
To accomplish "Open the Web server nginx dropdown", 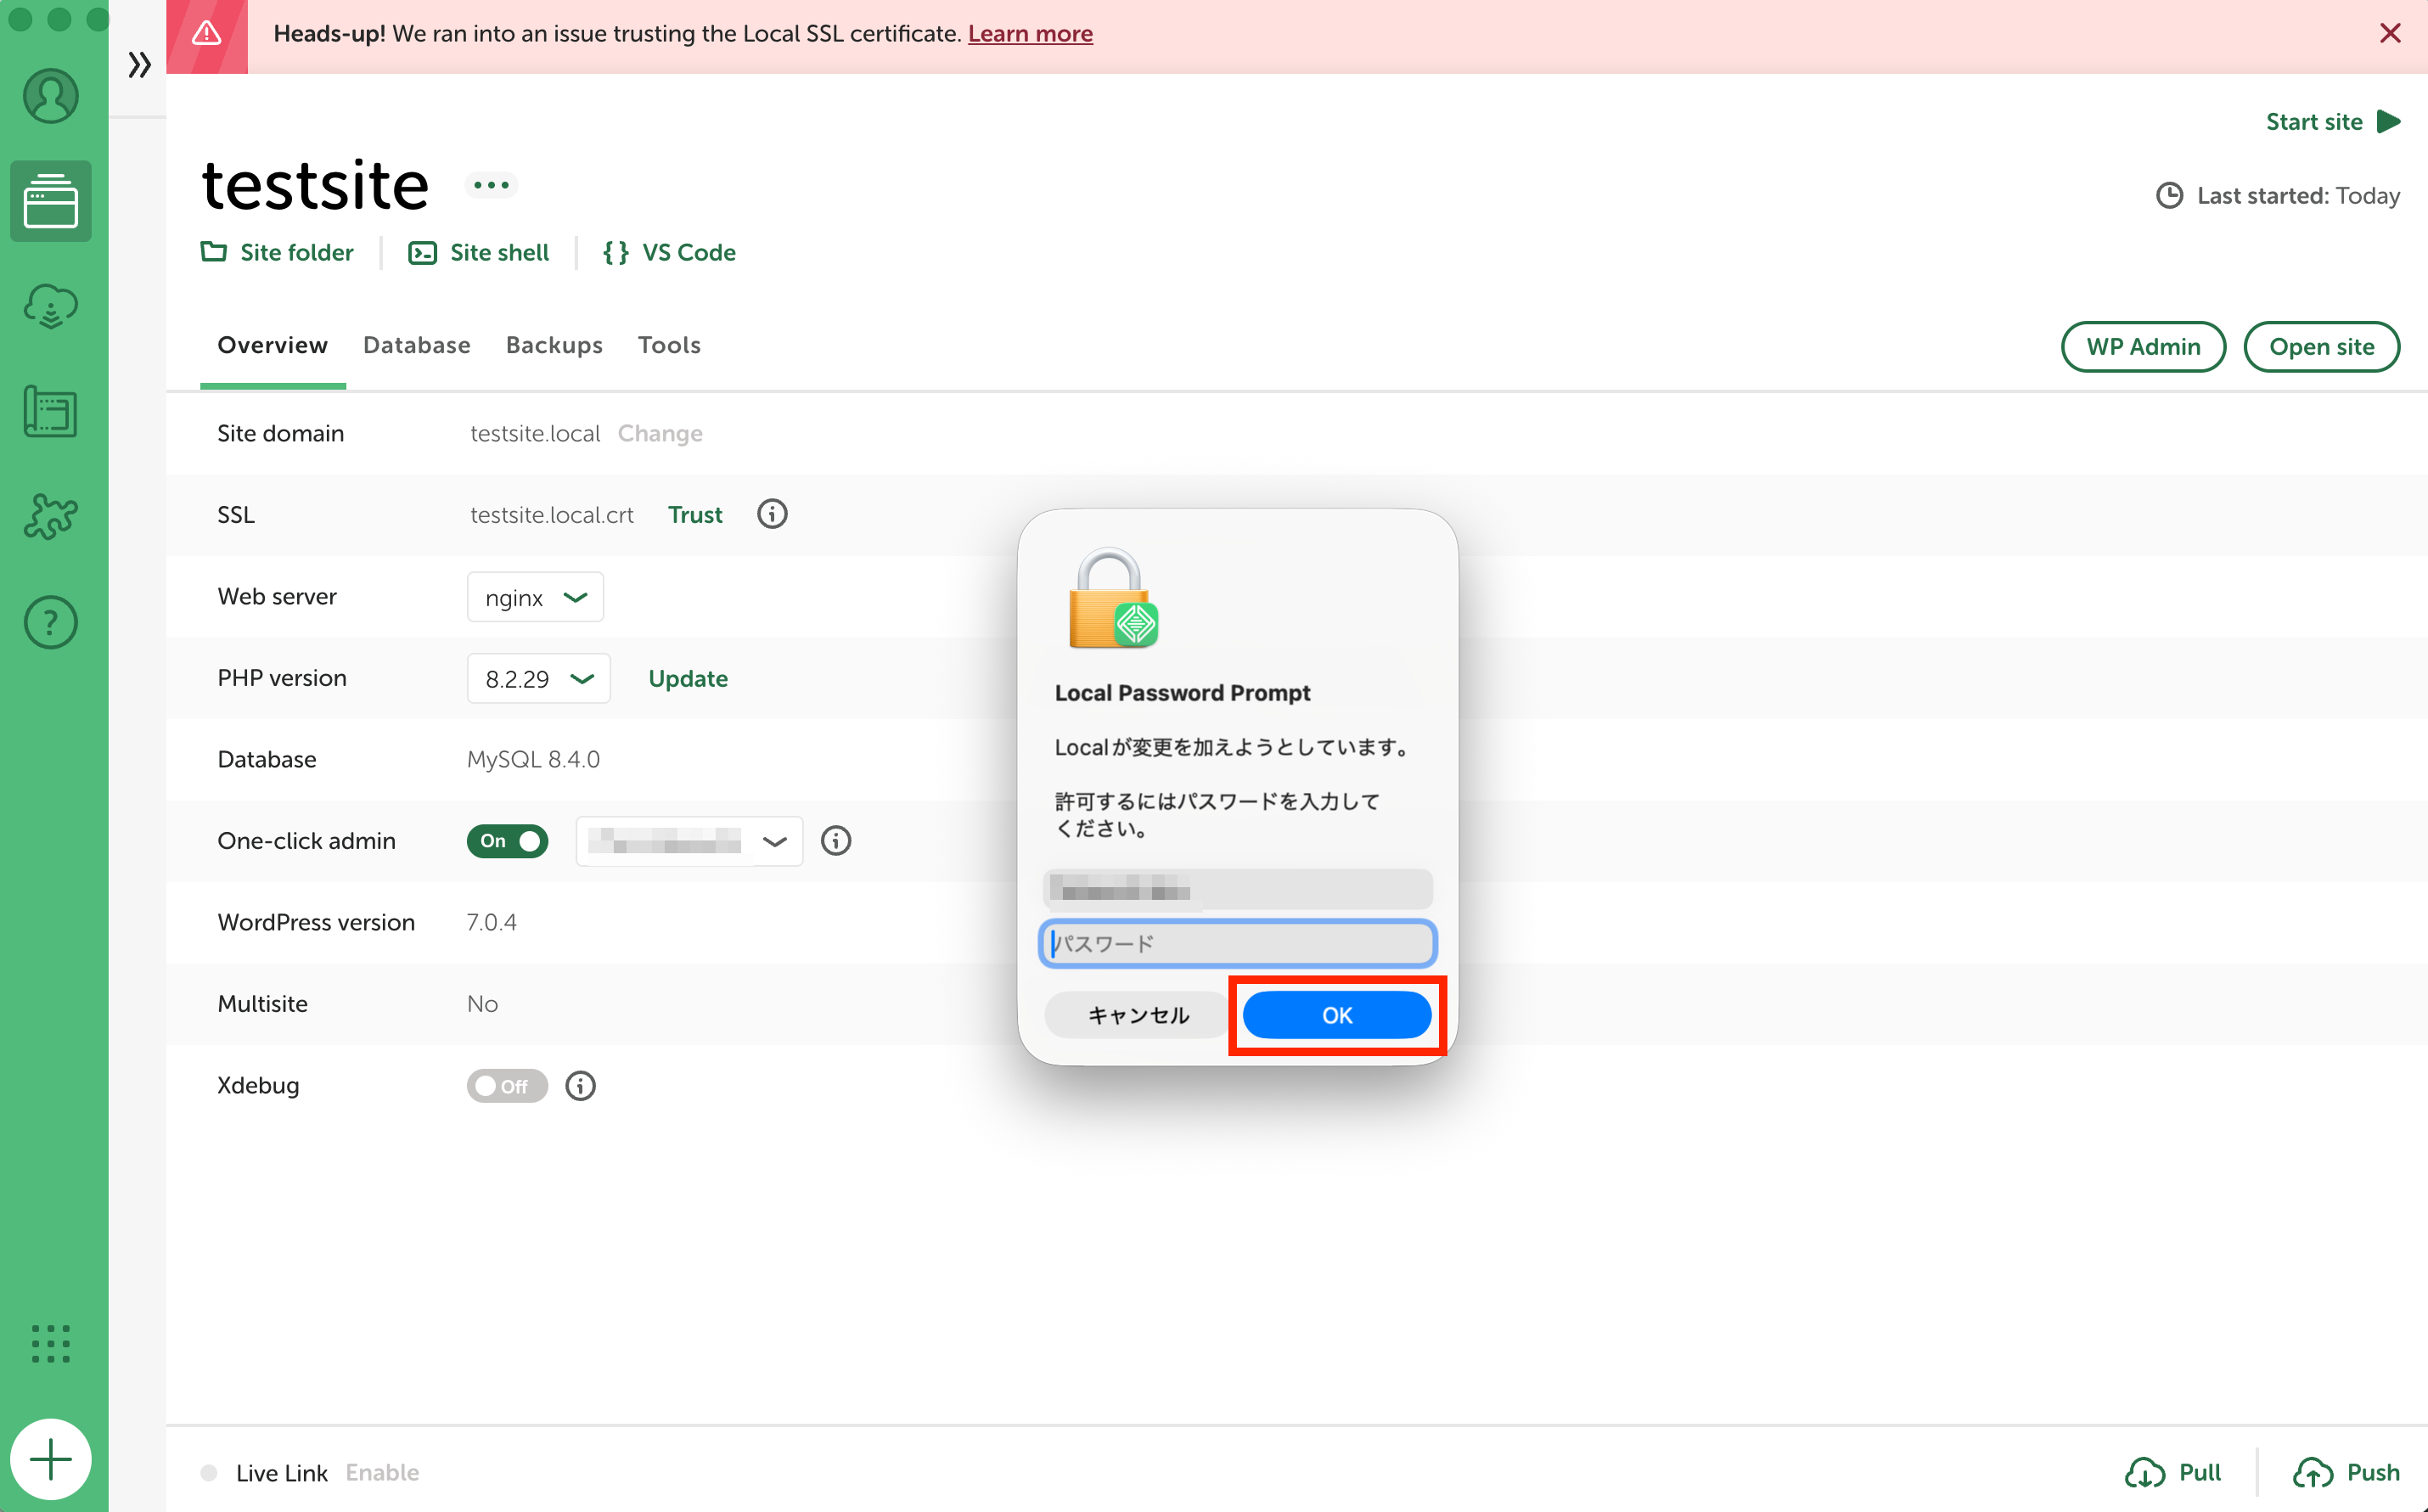I will point(535,597).
